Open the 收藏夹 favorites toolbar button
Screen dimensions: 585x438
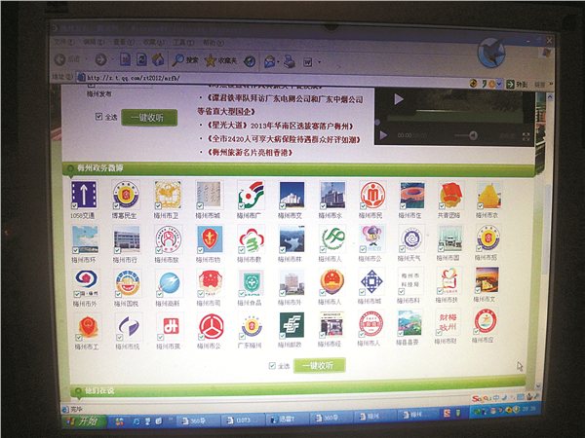[221, 60]
